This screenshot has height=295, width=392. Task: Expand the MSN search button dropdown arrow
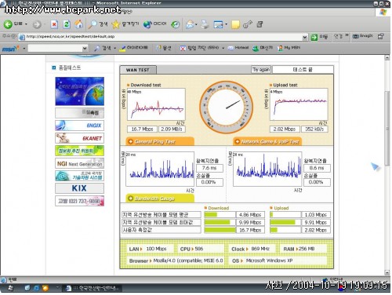click(x=114, y=49)
